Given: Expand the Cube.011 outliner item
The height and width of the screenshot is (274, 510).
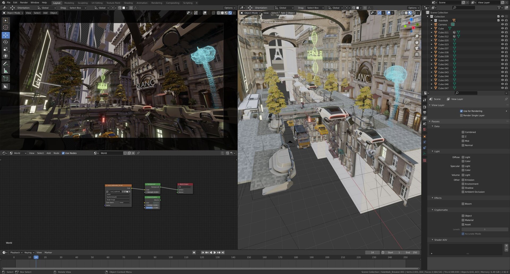Looking at the screenshot, I should point(432,32).
